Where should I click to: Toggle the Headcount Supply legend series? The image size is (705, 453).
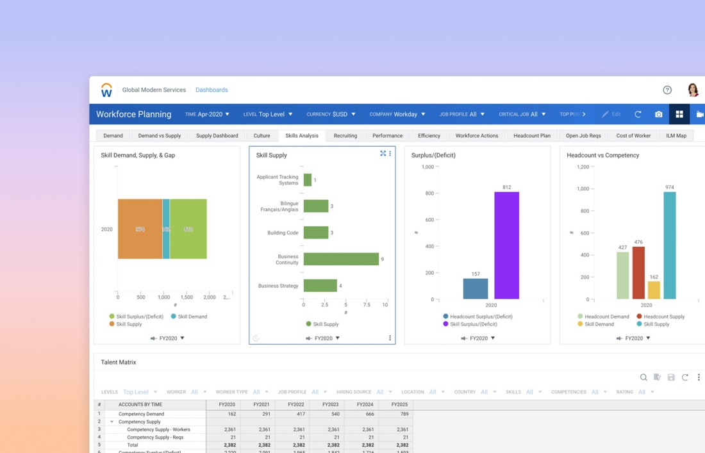(661, 317)
